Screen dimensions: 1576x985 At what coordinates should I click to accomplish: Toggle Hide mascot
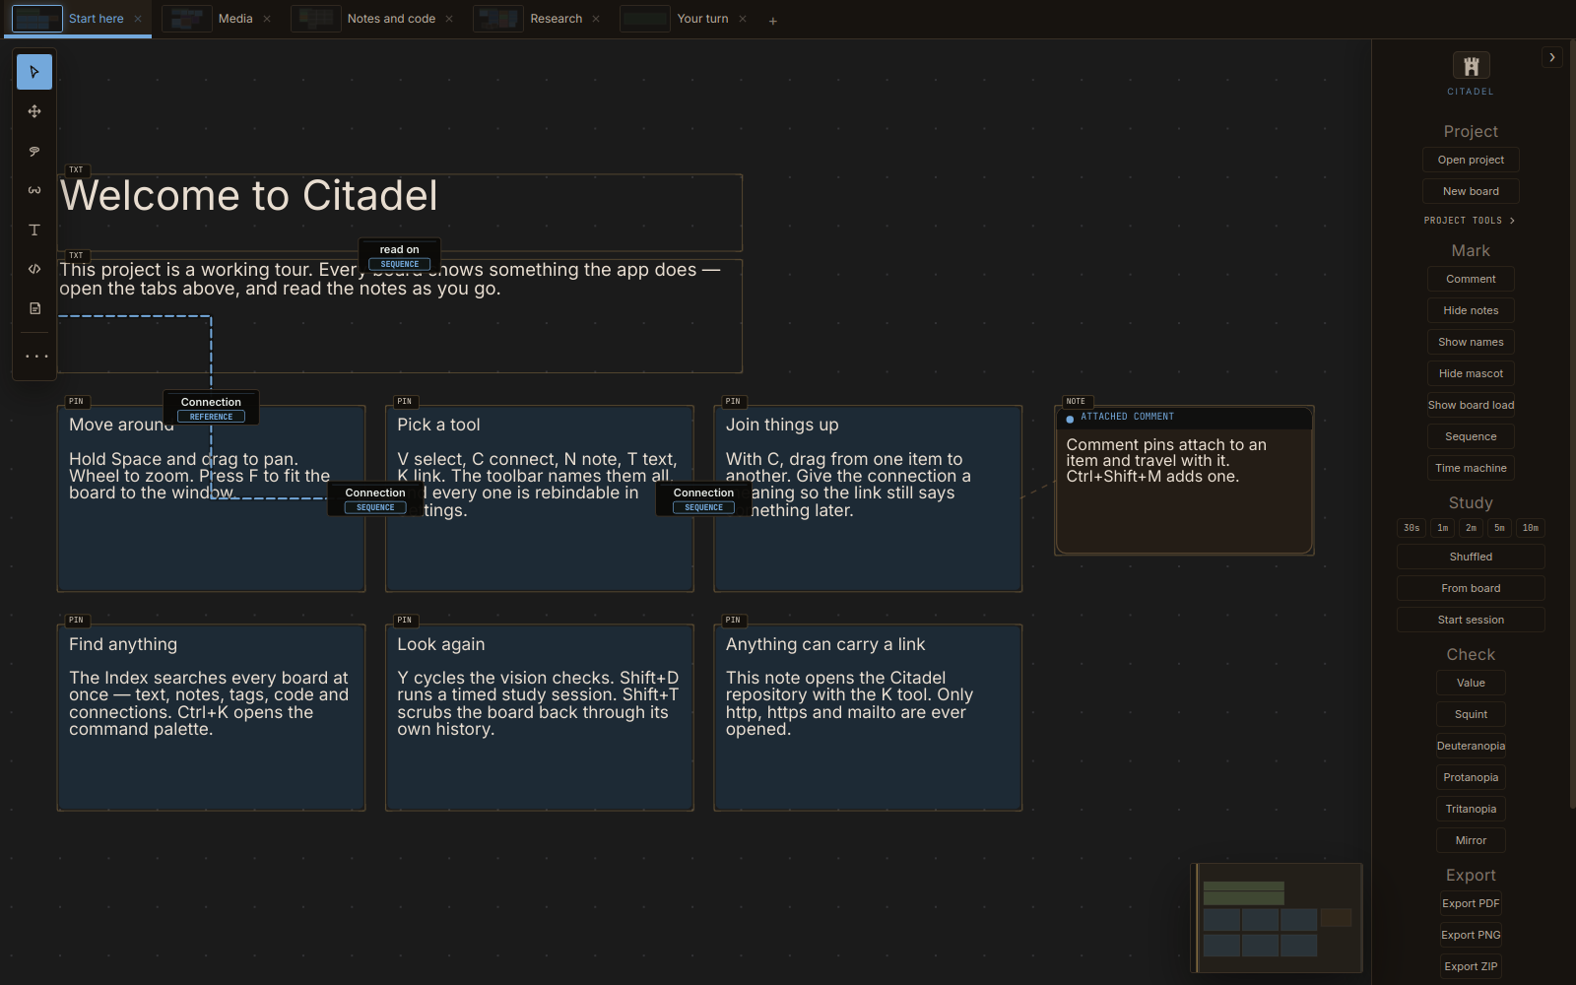(1471, 373)
